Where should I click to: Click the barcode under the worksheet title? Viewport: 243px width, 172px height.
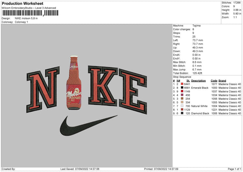click(30, 13)
